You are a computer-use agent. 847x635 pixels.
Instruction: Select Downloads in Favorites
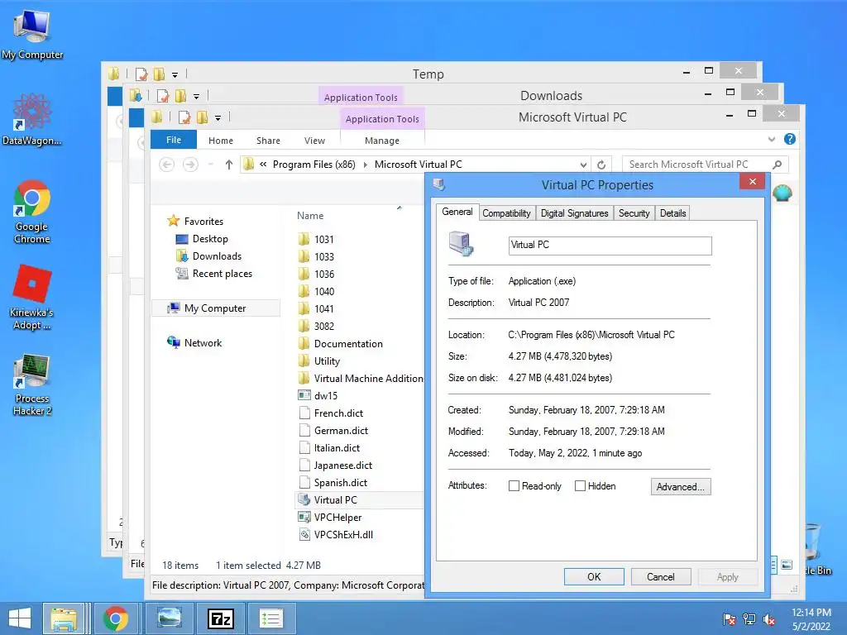click(217, 256)
